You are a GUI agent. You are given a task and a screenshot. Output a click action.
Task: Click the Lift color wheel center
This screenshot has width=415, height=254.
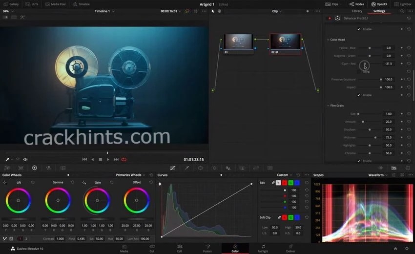pyautogui.click(x=18, y=200)
